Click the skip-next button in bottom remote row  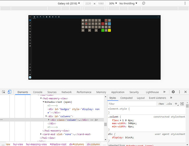90,30
